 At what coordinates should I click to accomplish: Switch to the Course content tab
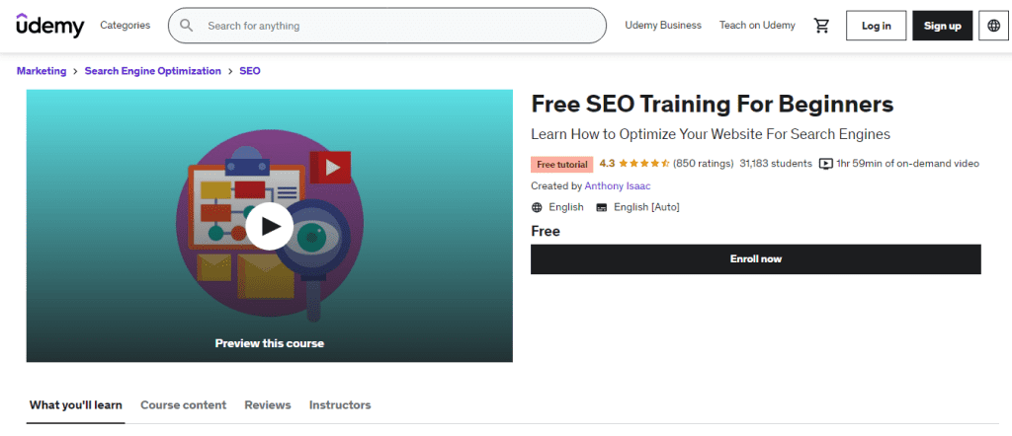click(x=183, y=405)
